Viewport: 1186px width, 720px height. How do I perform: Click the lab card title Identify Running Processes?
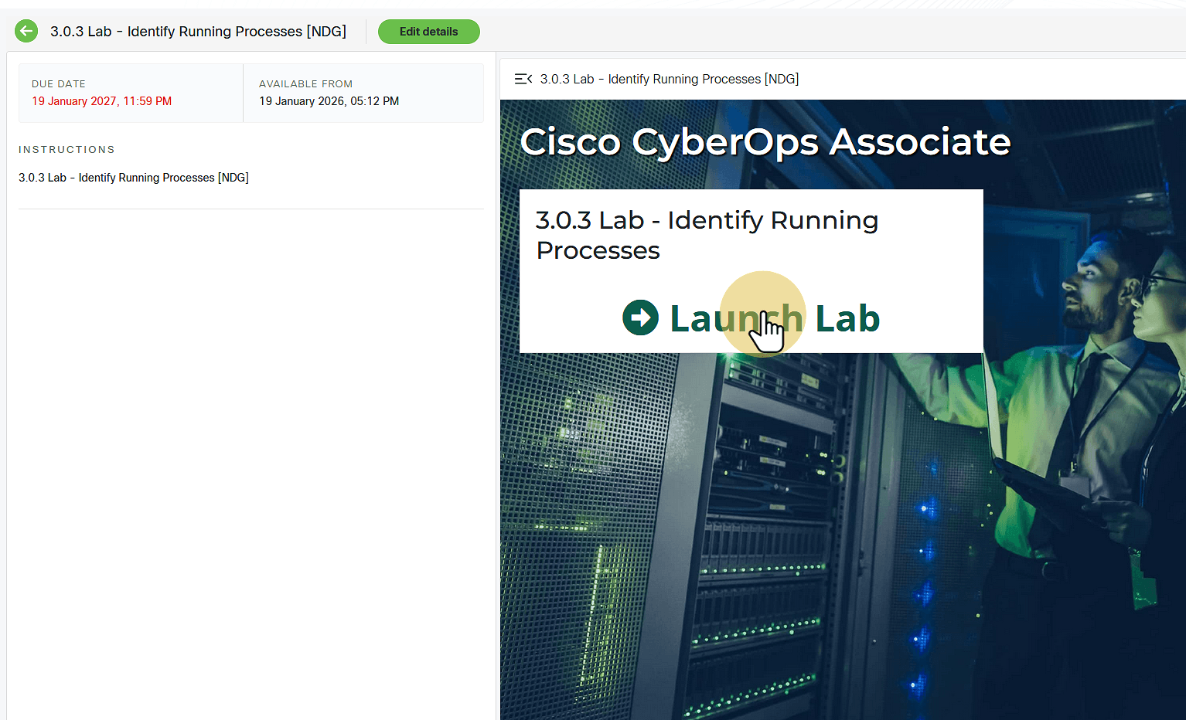point(707,235)
